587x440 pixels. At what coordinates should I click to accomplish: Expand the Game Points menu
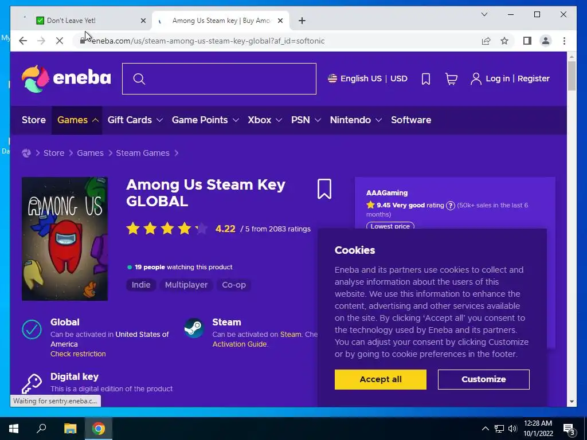click(x=205, y=120)
